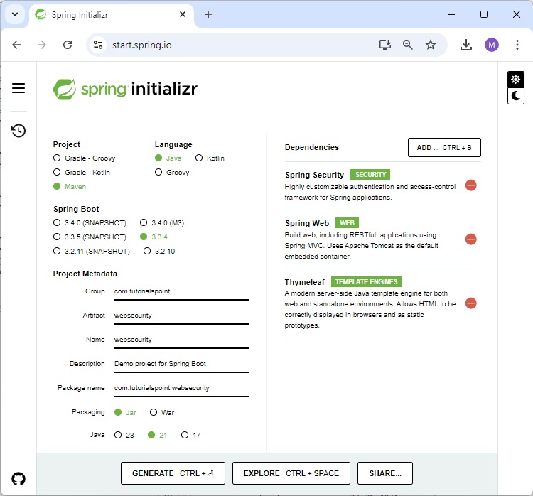Click the Thymeleaf dependency title
Screen dimensions: 533x496
point(305,282)
